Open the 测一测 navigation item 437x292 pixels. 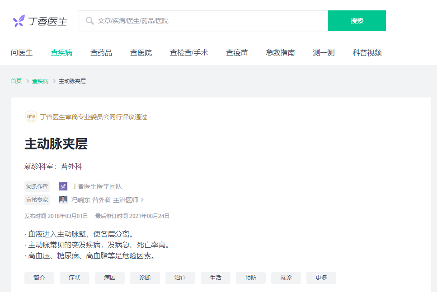[324, 53]
